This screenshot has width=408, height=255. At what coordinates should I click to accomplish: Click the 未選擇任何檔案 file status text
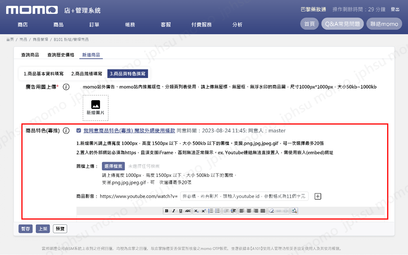(x=144, y=166)
